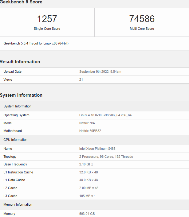Click the CPU name Intel Xeon Platinum 8468
The image size is (189, 217).
[97, 149]
